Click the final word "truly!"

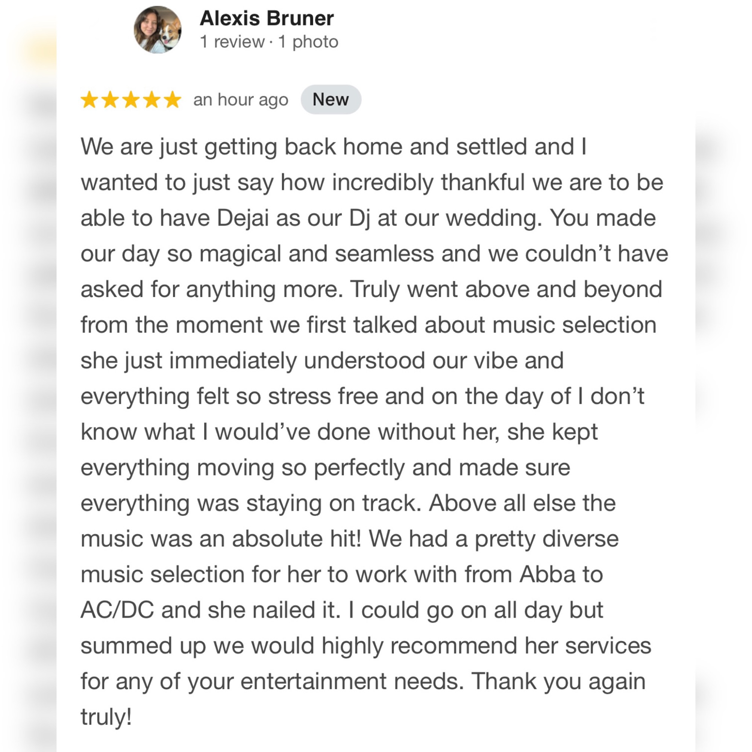click(x=106, y=717)
